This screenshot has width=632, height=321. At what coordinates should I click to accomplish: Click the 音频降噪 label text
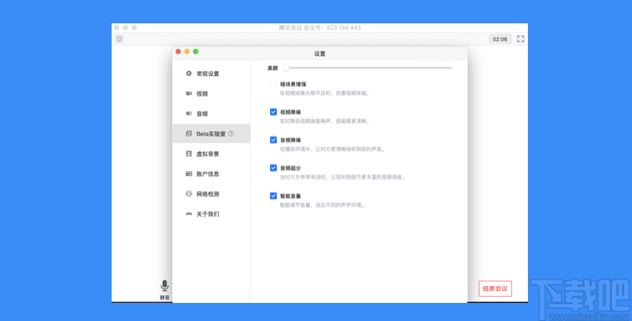click(290, 140)
